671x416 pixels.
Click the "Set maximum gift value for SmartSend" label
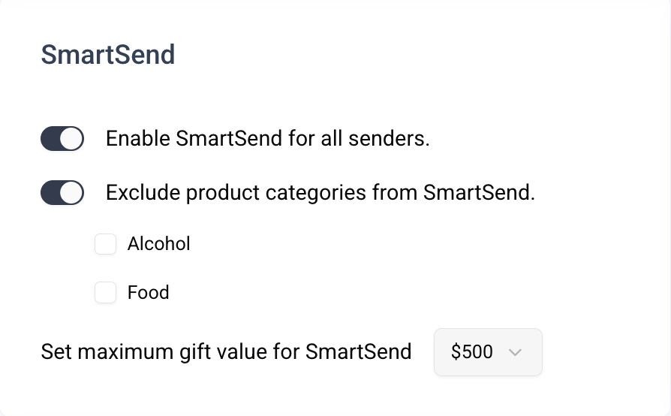[226, 352]
